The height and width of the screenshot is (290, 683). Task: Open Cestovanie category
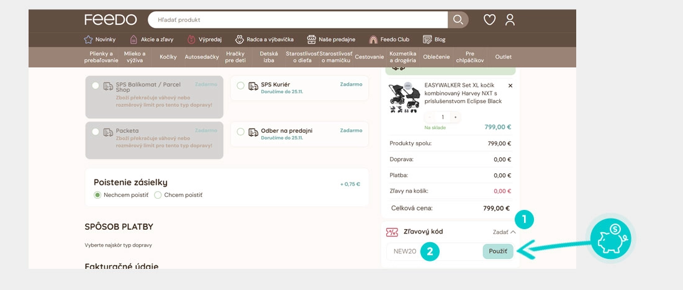pos(369,57)
